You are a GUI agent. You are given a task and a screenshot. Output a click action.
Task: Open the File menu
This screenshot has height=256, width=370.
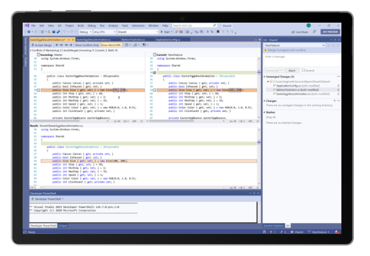tap(33, 26)
